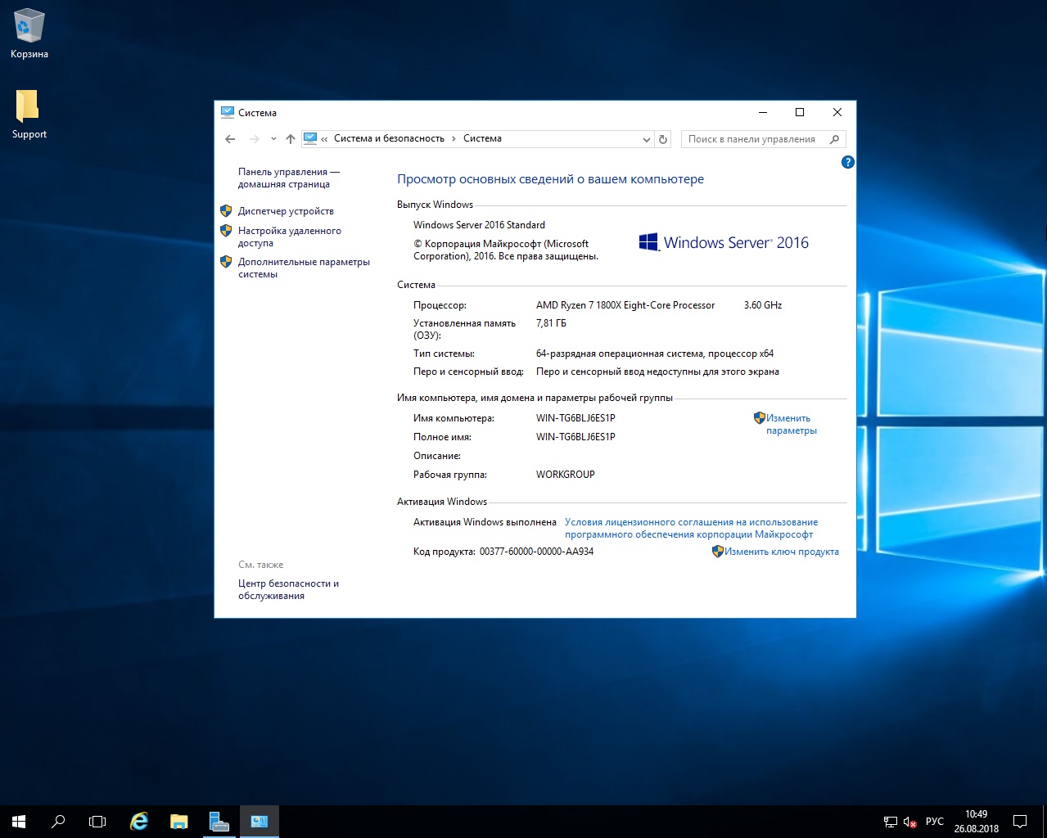Click shield icon beside Изменить ключ продукта
1047x838 pixels.
pyautogui.click(x=718, y=552)
